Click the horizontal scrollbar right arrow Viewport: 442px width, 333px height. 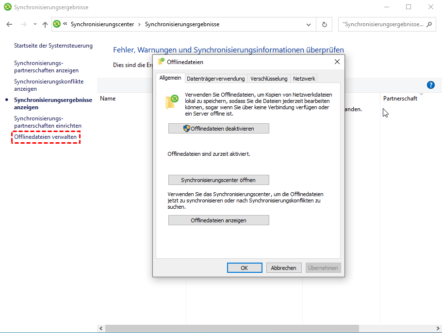click(438, 328)
